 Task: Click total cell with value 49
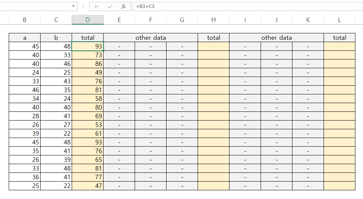[88, 72]
